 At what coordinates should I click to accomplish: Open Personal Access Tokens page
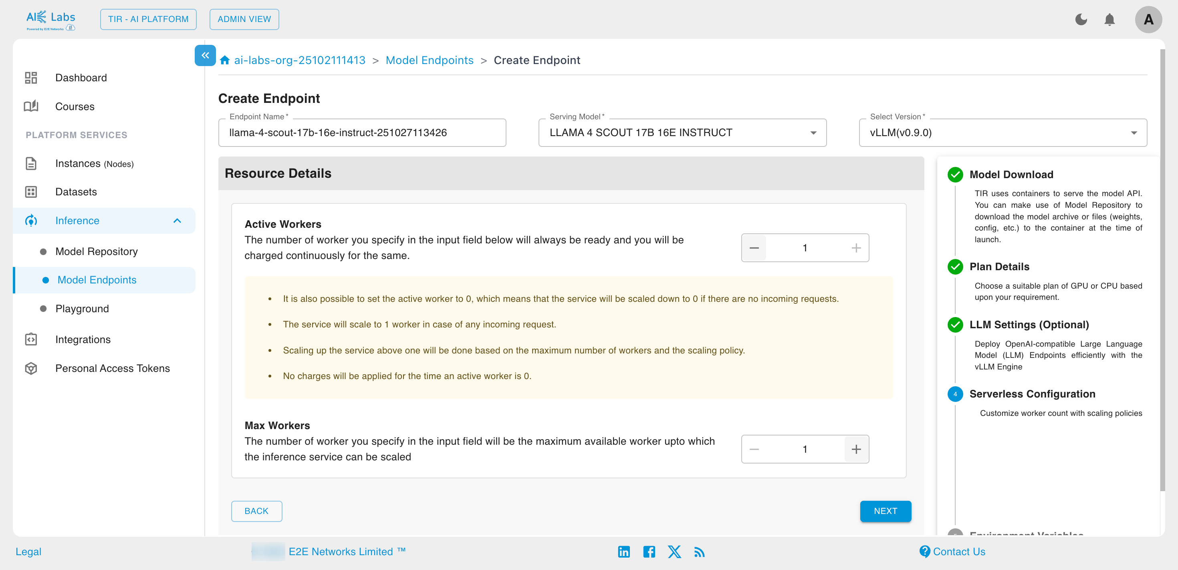113,368
